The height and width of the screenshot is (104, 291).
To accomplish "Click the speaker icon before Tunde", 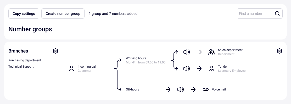I will pos(186,69).
